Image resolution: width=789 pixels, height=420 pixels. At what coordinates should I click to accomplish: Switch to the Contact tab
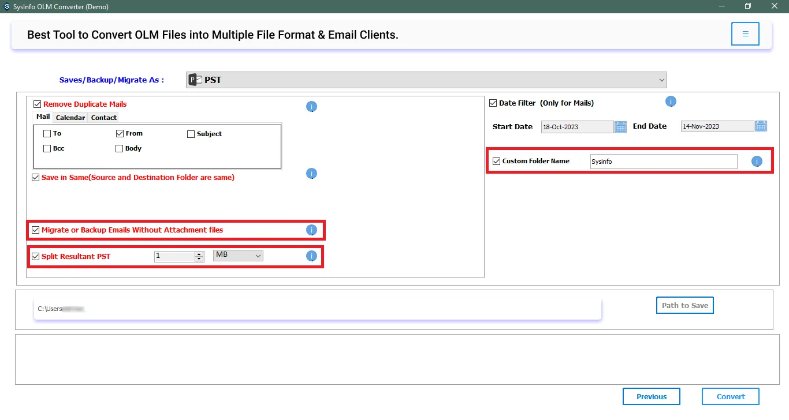[104, 118]
